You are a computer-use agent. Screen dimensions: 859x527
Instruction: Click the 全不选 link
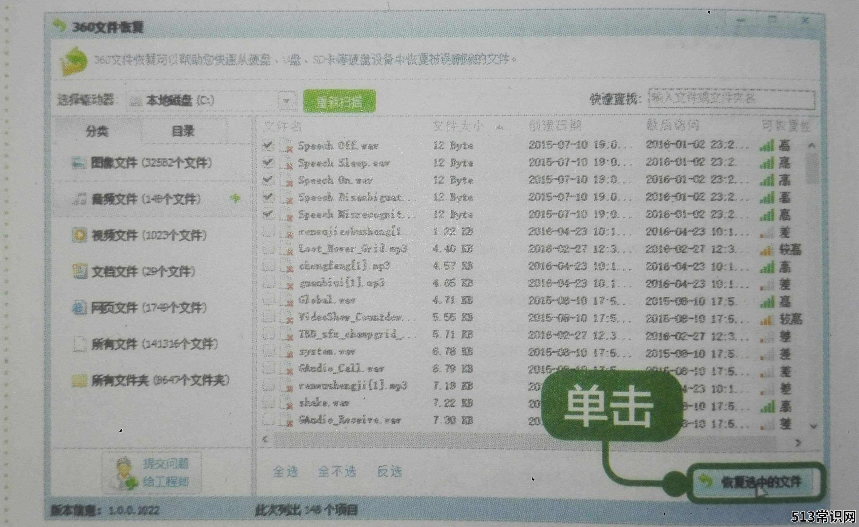[337, 471]
